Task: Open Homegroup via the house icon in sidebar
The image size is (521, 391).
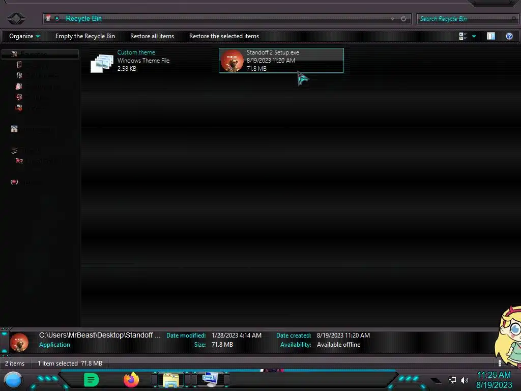Action: tap(14, 129)
